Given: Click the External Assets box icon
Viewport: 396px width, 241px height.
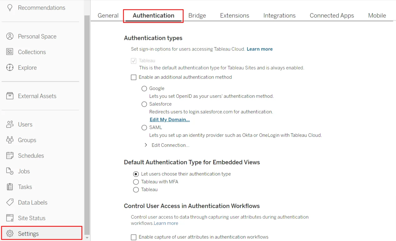Looking at the screenshot, I should pyautogui.click(x=10, y=96).
